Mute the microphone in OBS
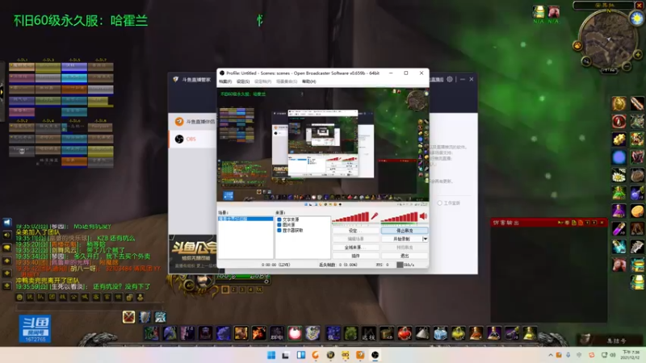646x363 pixels. [375, 216]
